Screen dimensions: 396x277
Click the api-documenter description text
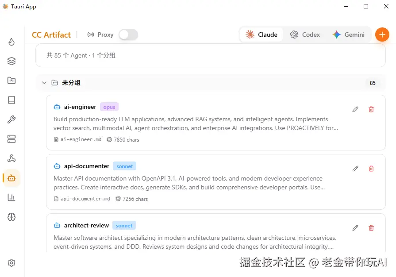coord(189,183)
